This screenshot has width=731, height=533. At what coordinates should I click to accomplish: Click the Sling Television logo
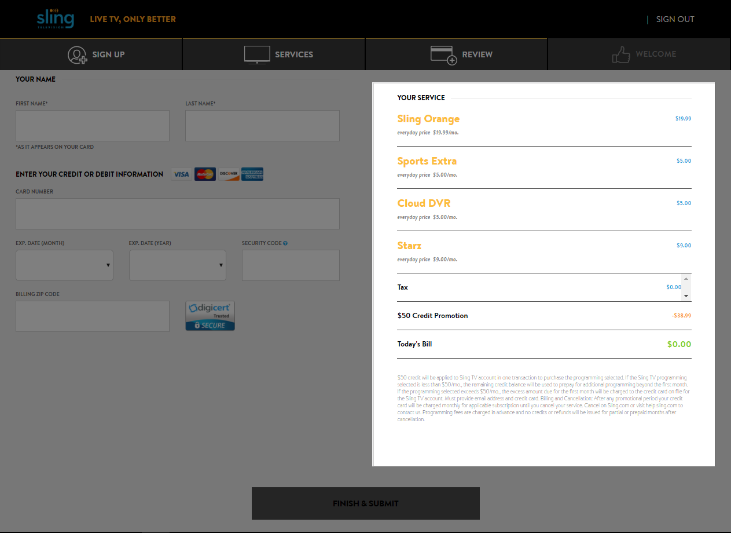pos(56,19)
